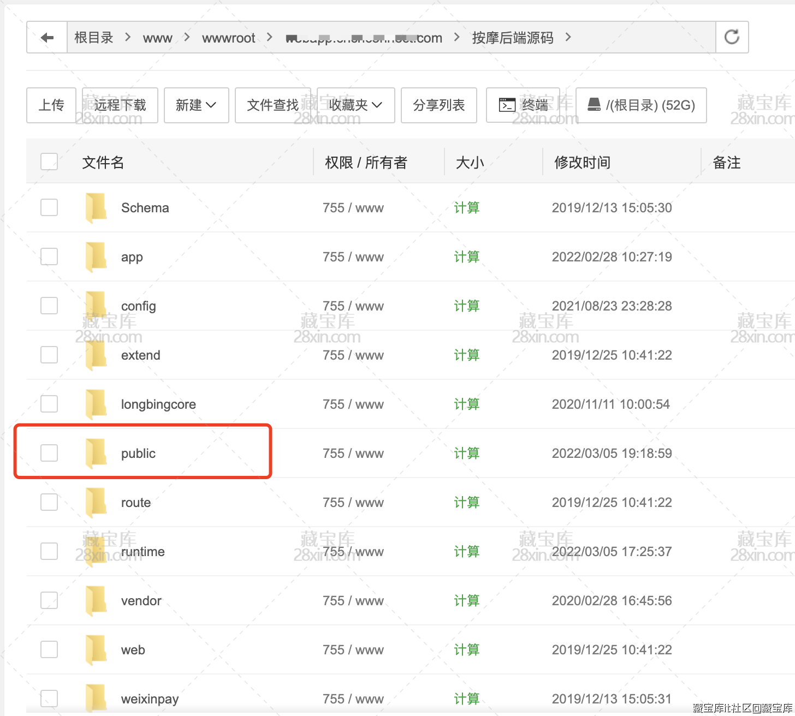This screenshot has height=716, width=795.
Task: Click the back arrow navigation icon
Action: 47,38
